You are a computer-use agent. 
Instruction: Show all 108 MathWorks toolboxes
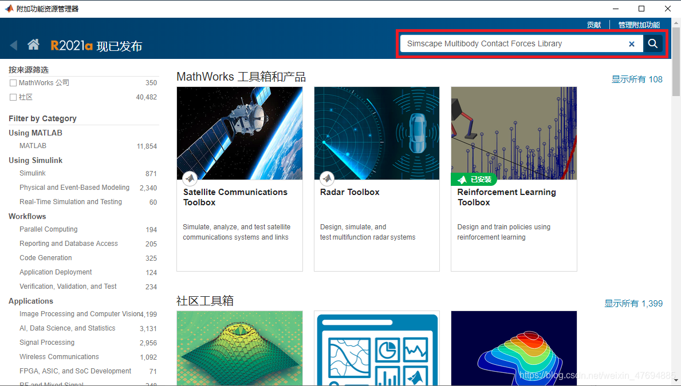pyautogui.click(x=637, y=79)
